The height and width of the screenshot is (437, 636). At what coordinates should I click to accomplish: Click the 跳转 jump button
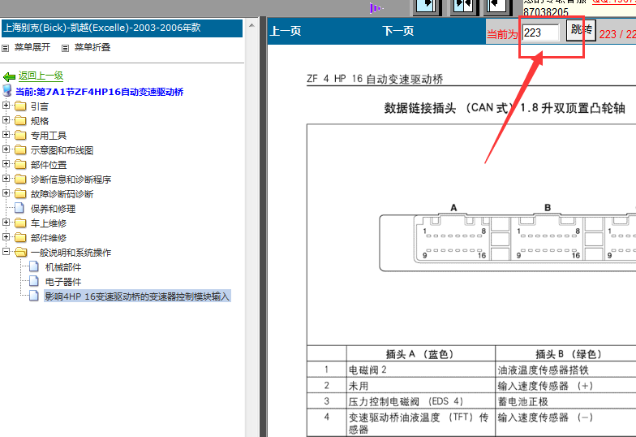(x=581, y=30)
